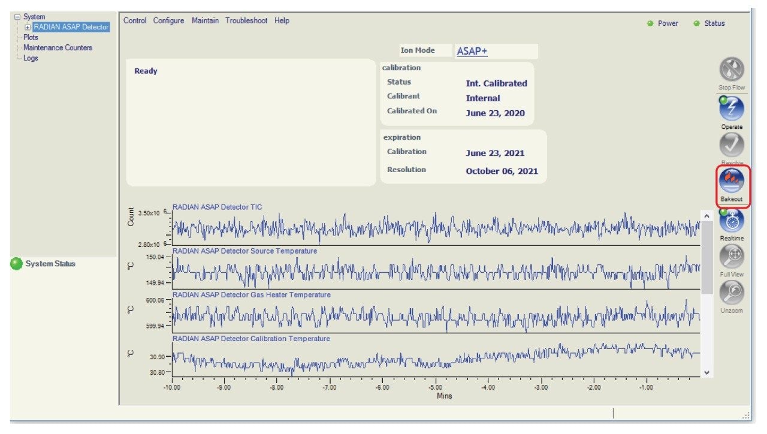Switch to Realtime plot view icon
The width and height of the screenshot is (767, 434).
(731, 221)
